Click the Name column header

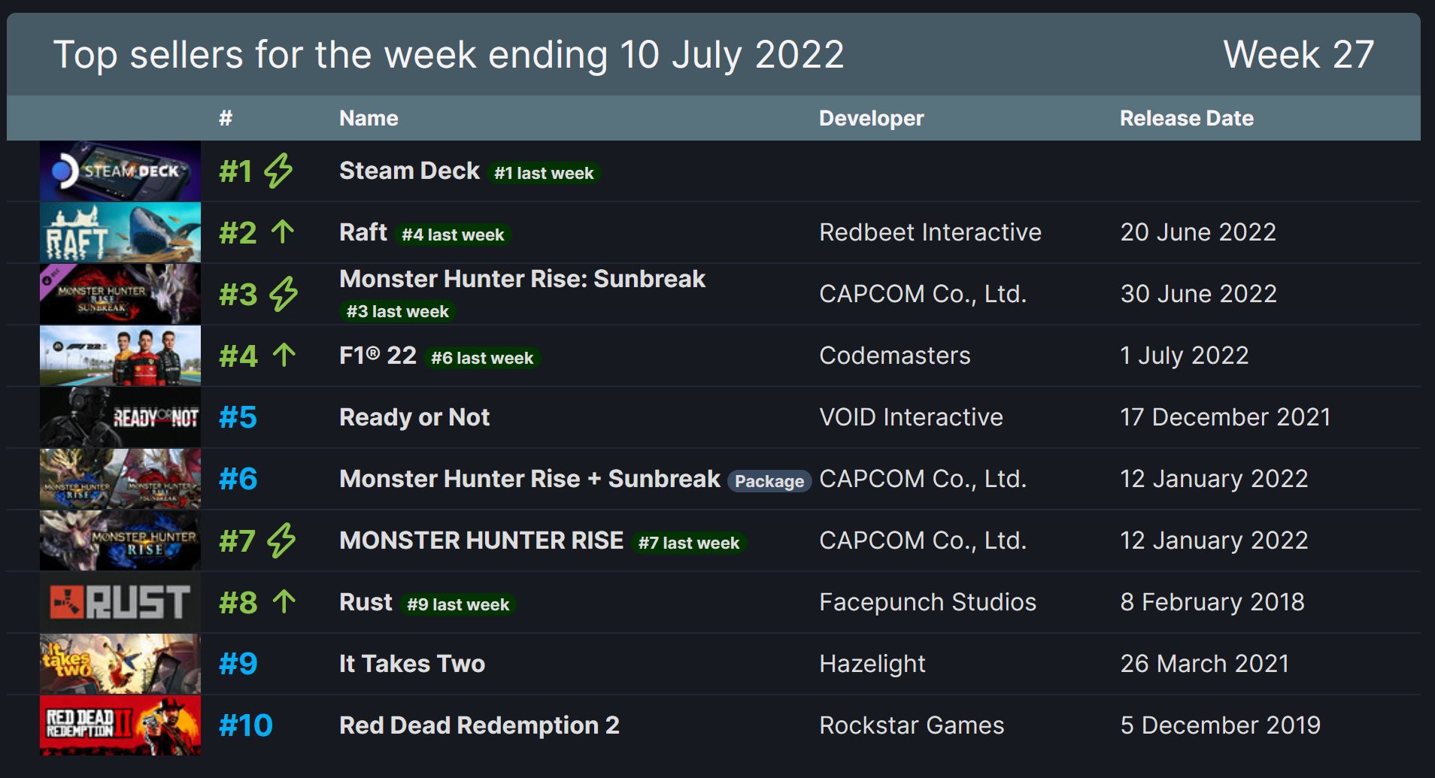(x=369, y=118)
